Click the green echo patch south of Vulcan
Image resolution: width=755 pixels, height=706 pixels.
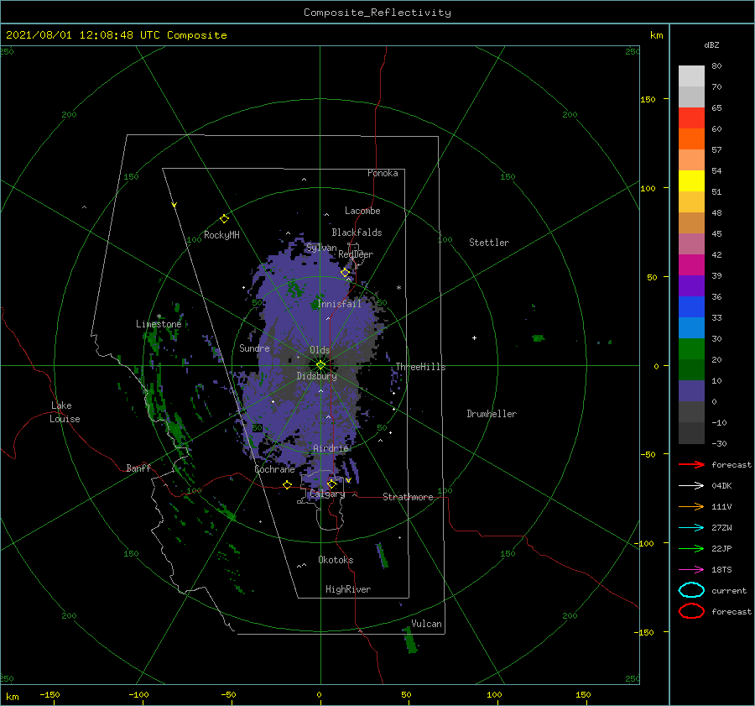tap(410, 640)
